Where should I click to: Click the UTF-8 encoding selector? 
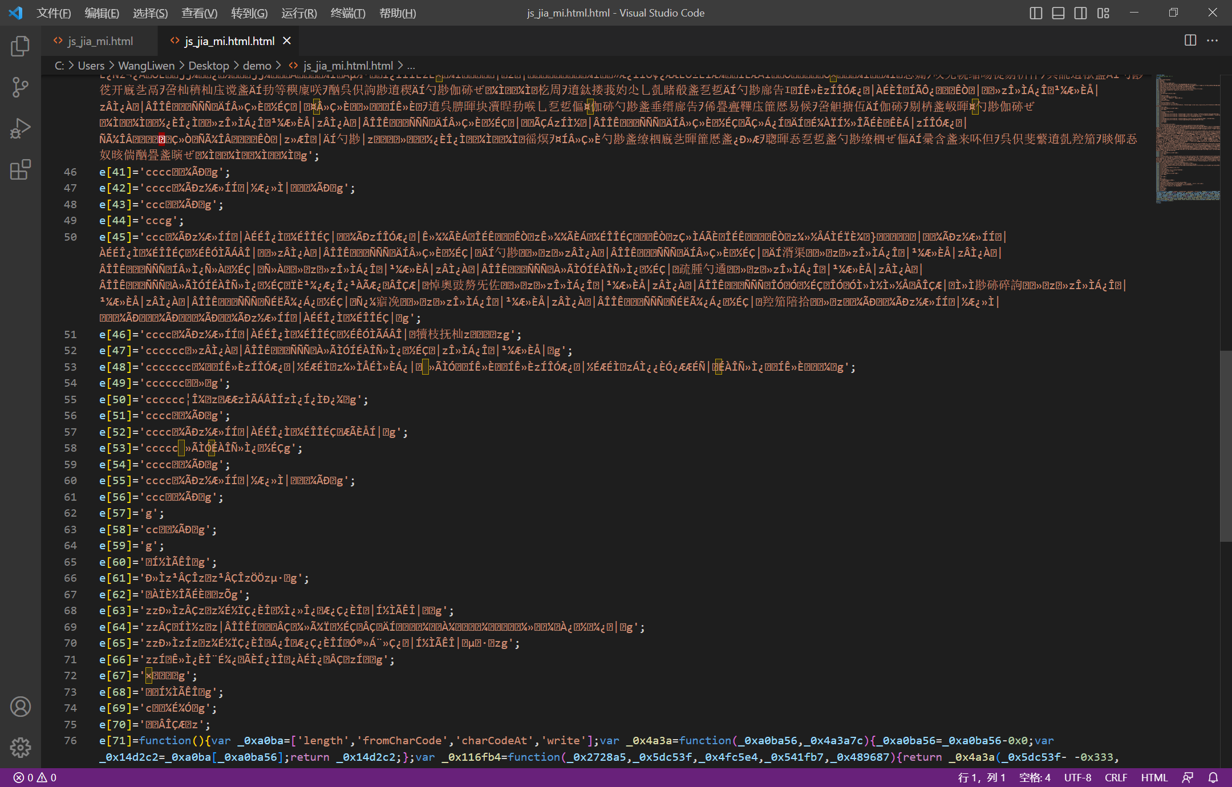1077,777
